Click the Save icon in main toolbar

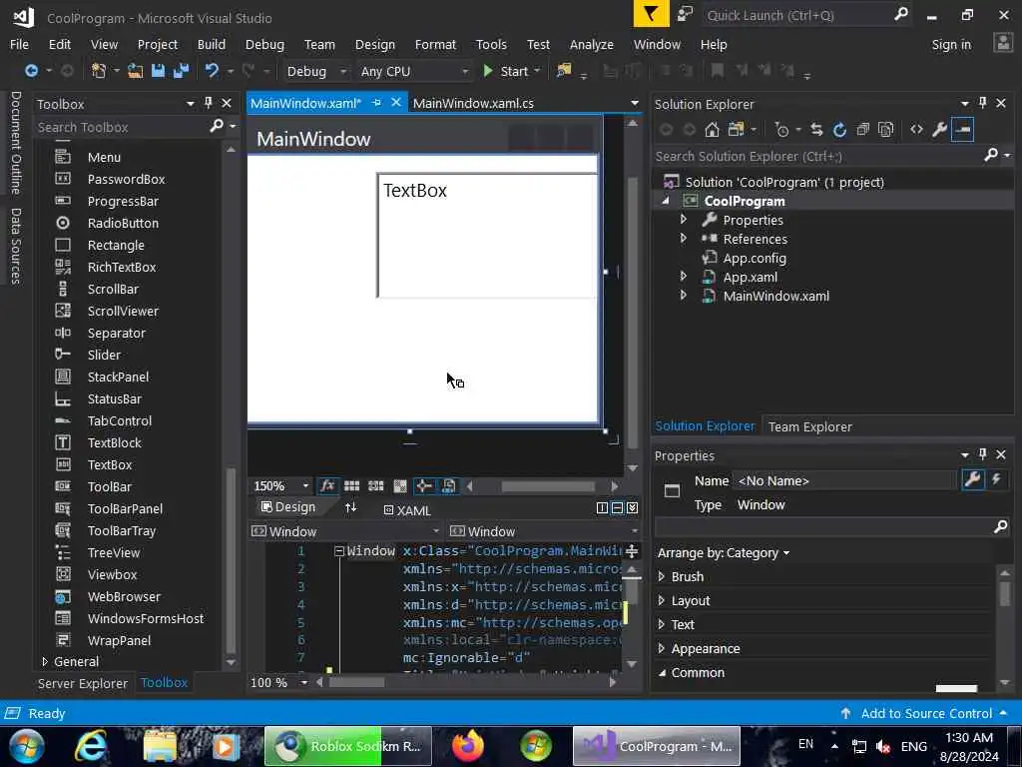point(158,71)
